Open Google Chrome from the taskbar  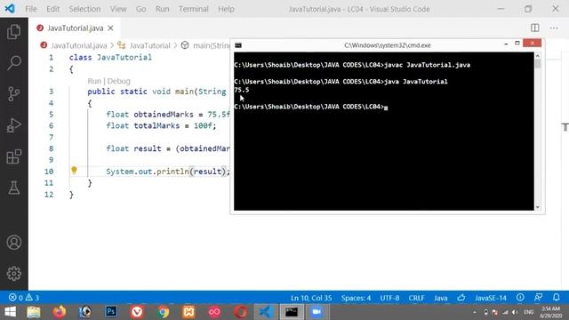pyautogui.click(x=163, y=312)
